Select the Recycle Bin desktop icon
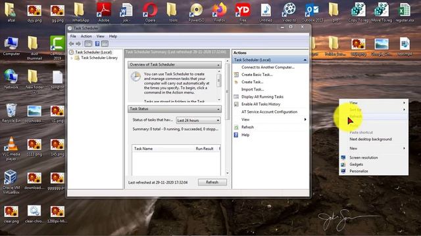This screenshot has height=236, width=421. click(x=11, y=111)
